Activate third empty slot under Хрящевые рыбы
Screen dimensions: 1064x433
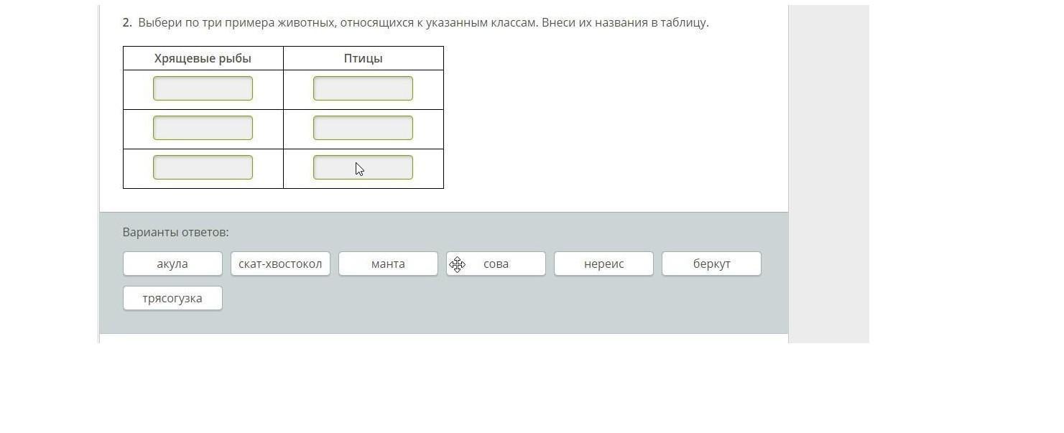203,167
